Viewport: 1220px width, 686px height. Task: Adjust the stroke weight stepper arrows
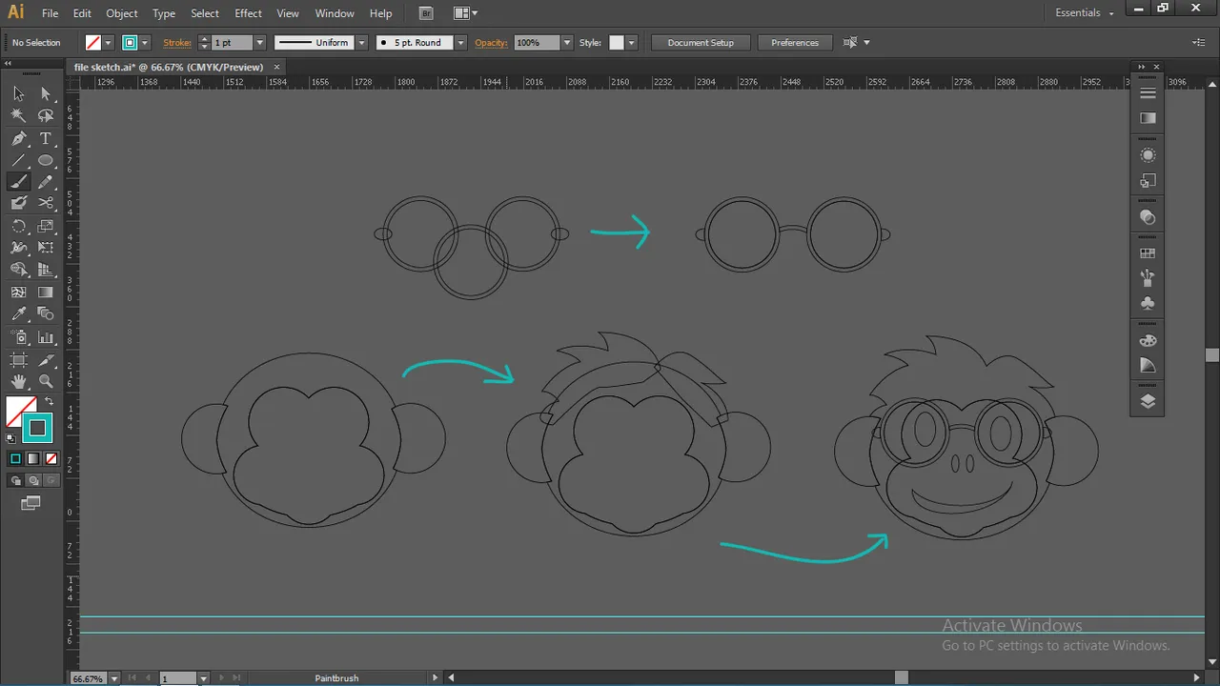(x=204, y=43)
